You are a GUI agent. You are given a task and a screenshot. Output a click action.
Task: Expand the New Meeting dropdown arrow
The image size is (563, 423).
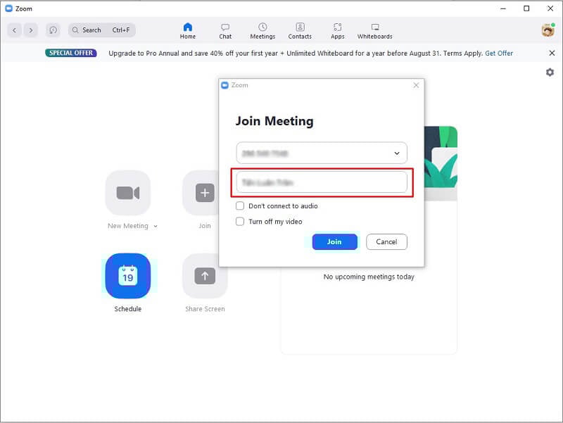click(156, 226)
